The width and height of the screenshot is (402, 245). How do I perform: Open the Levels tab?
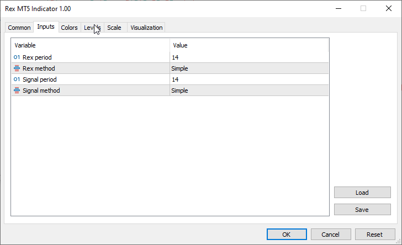pos(92,28)
